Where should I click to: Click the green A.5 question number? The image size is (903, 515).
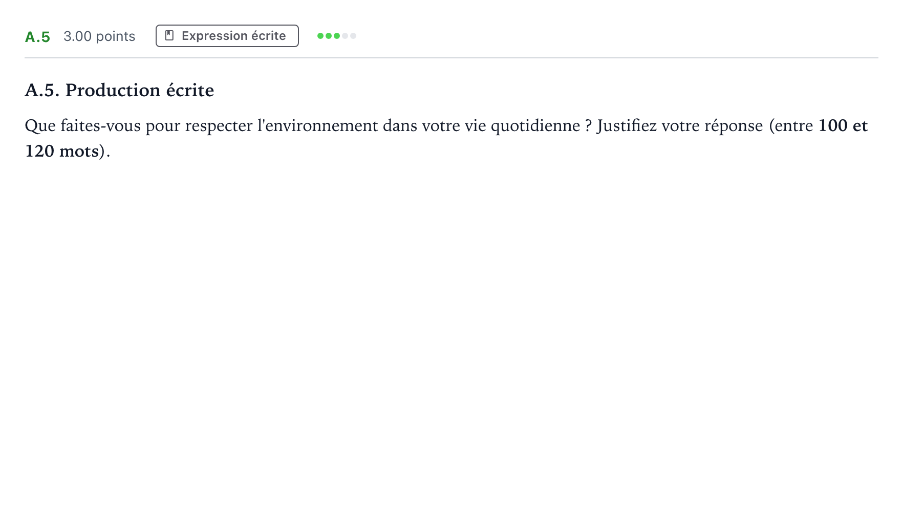click(37, 37)
